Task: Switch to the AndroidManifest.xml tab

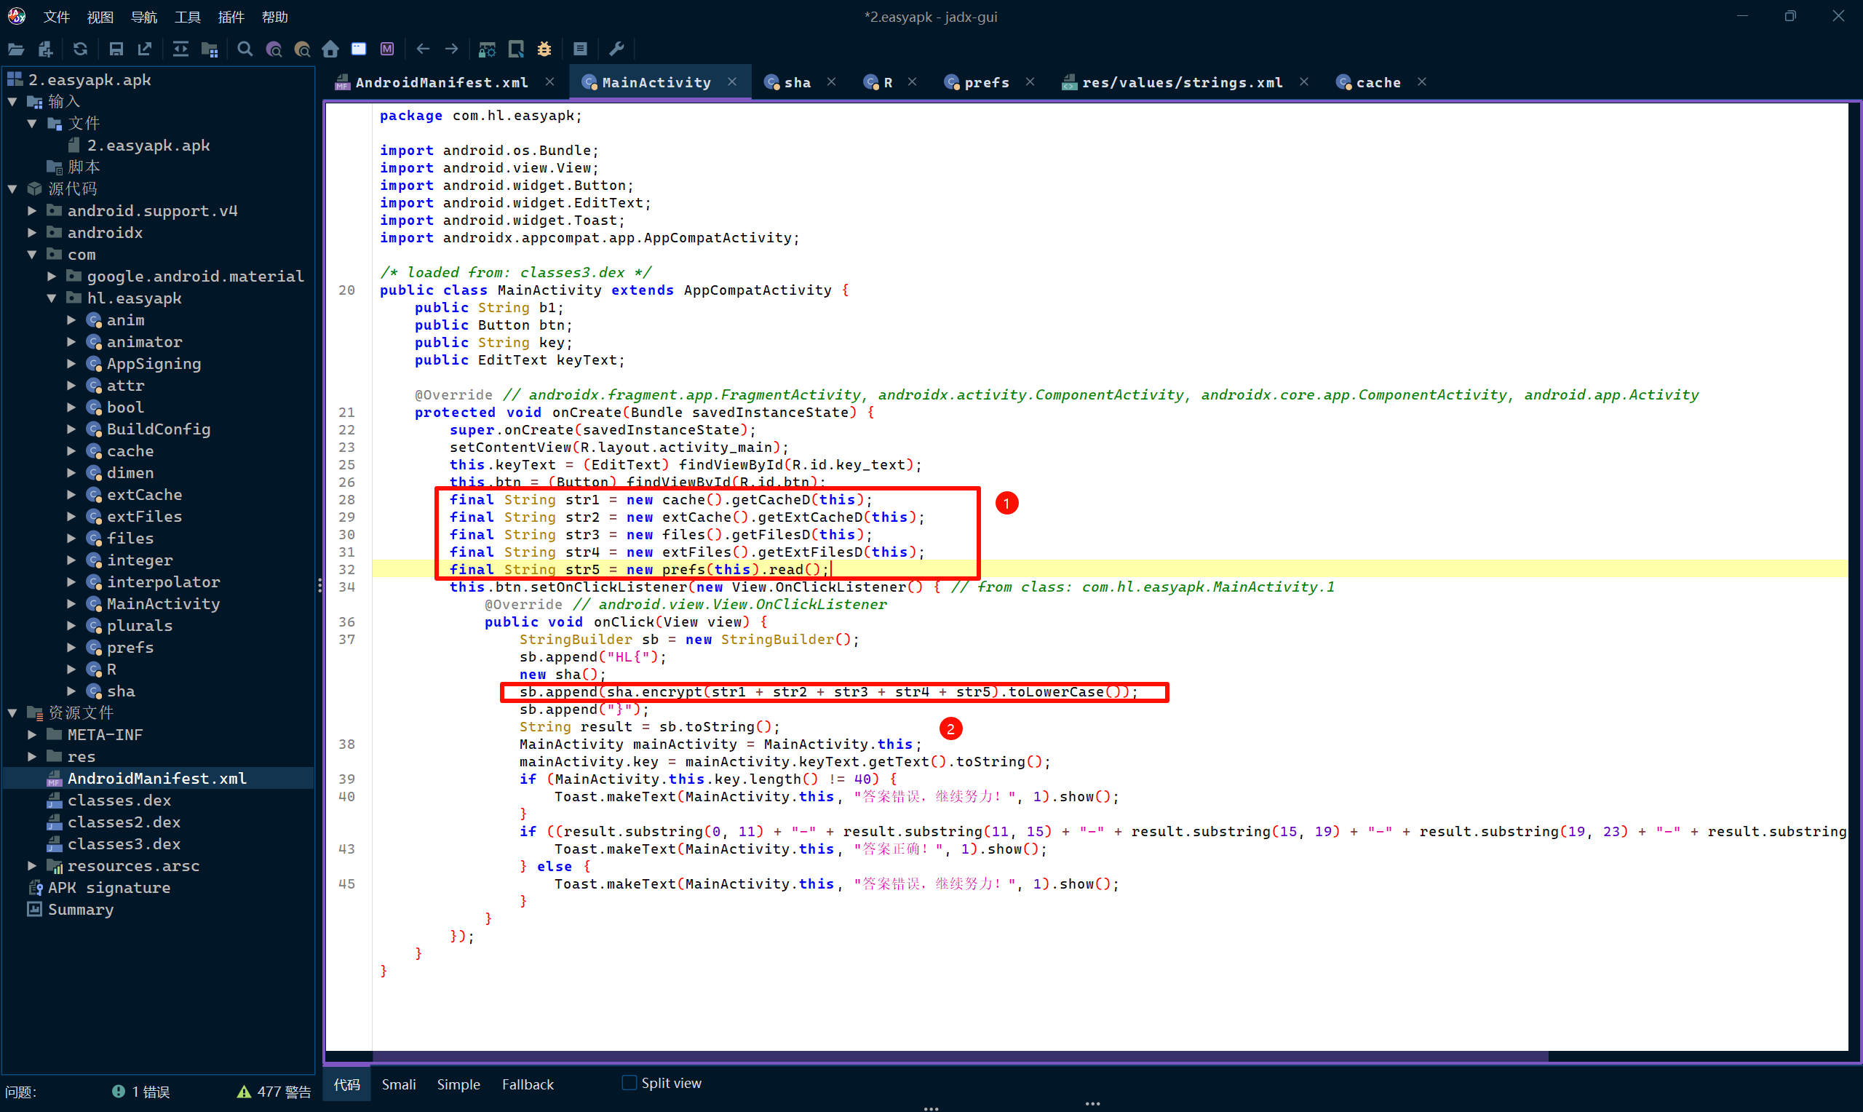Action: [x=441, y=82]
